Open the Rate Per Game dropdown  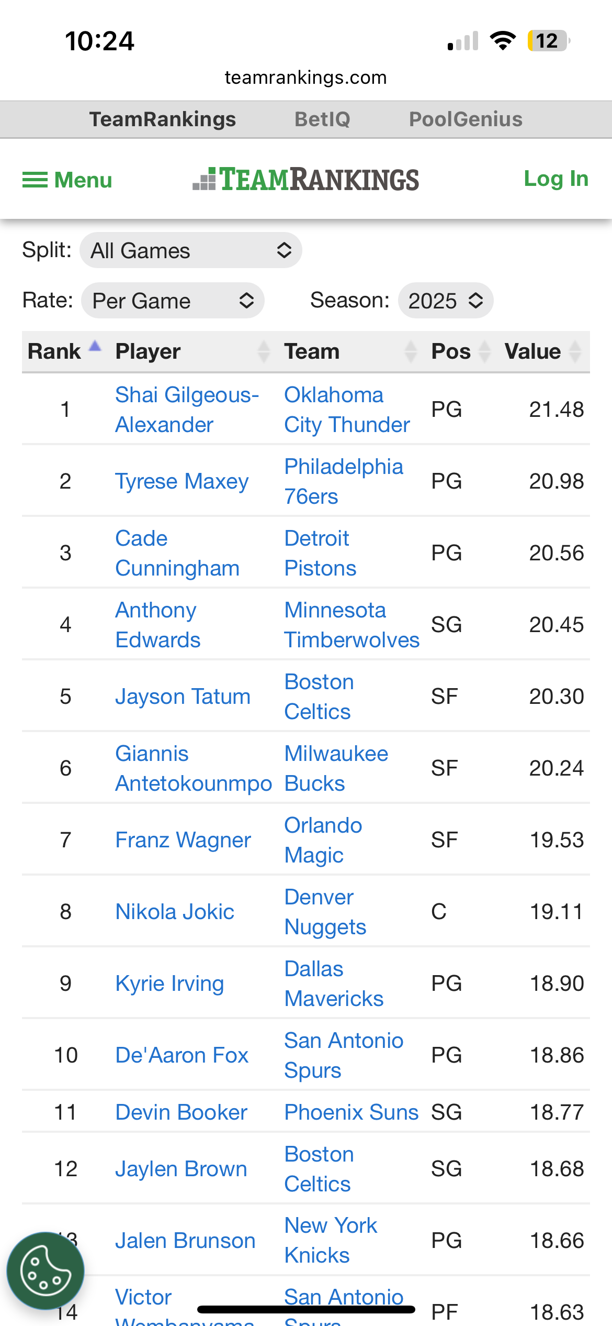coord(173,301)
